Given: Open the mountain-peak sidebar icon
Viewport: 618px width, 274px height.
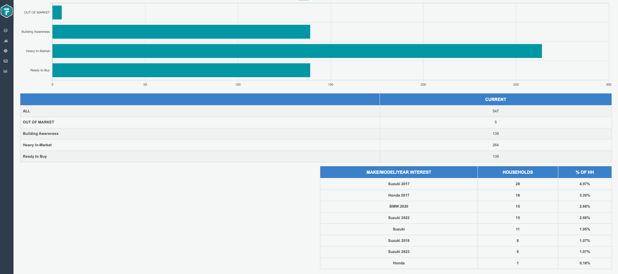Looking at the screenshot, I should pos(6,41).
